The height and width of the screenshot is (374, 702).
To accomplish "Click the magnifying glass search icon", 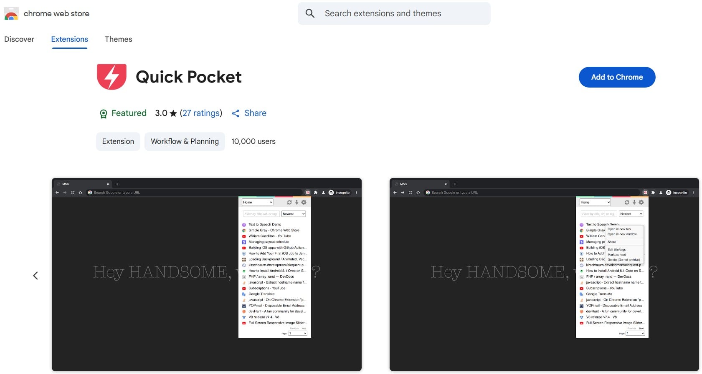I will click(310, 13).
